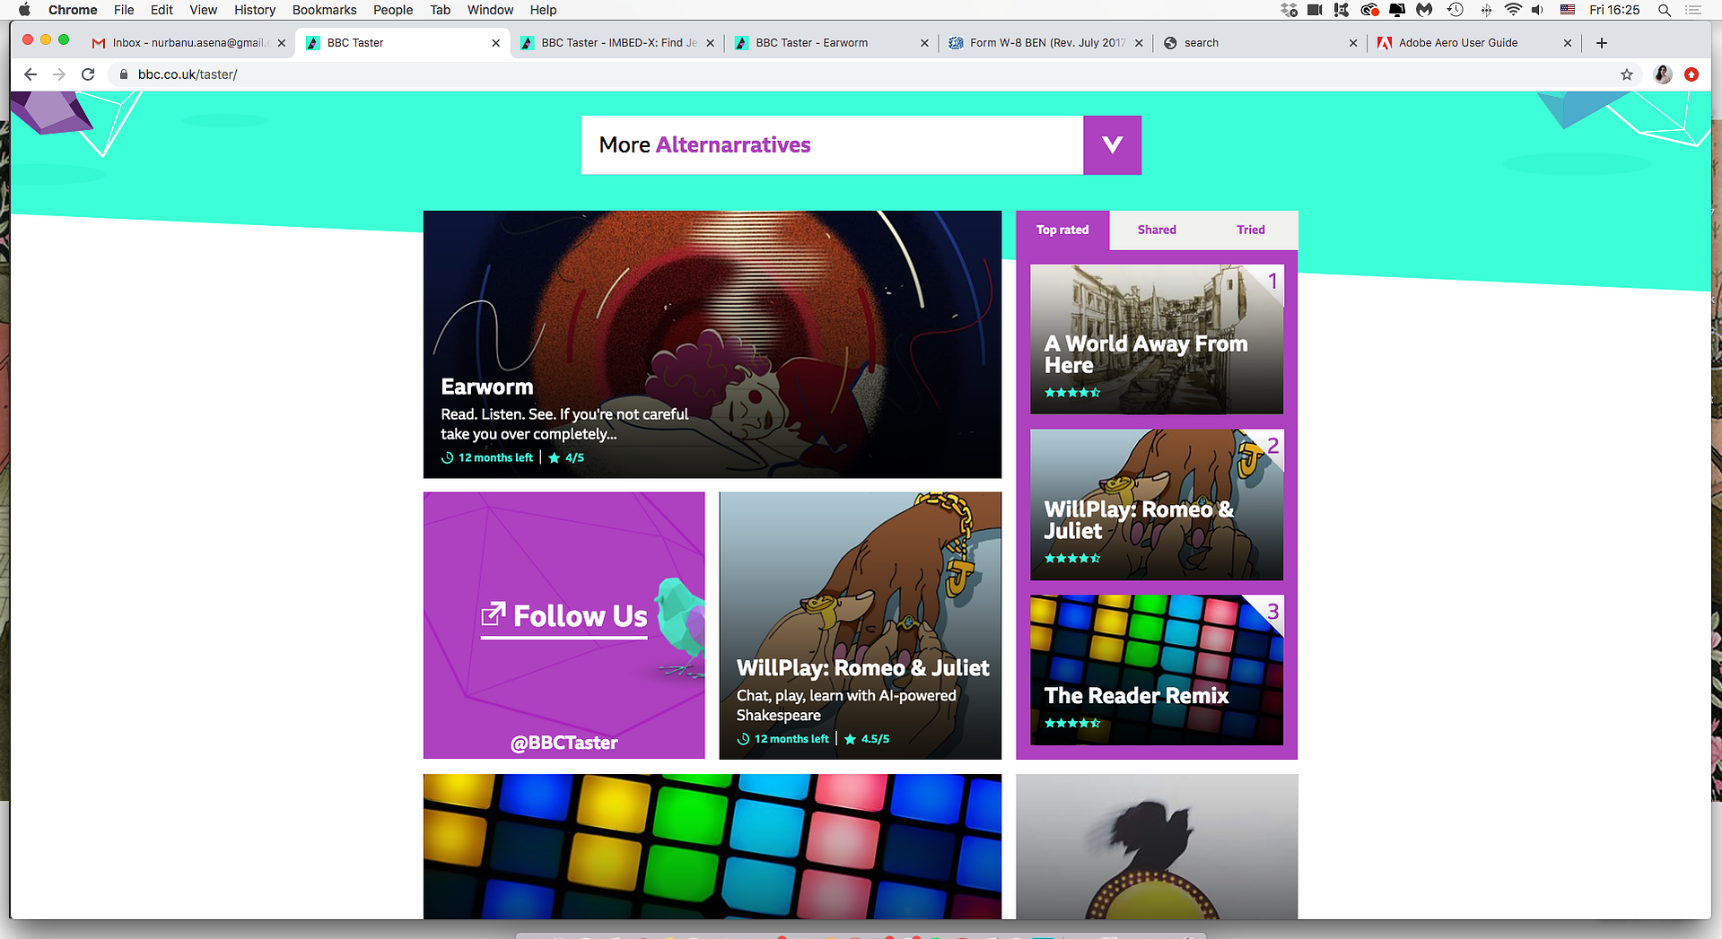Screen dimensions: 1722x939
Task: Reload the BBC Taster page
Action: [88, 74]
